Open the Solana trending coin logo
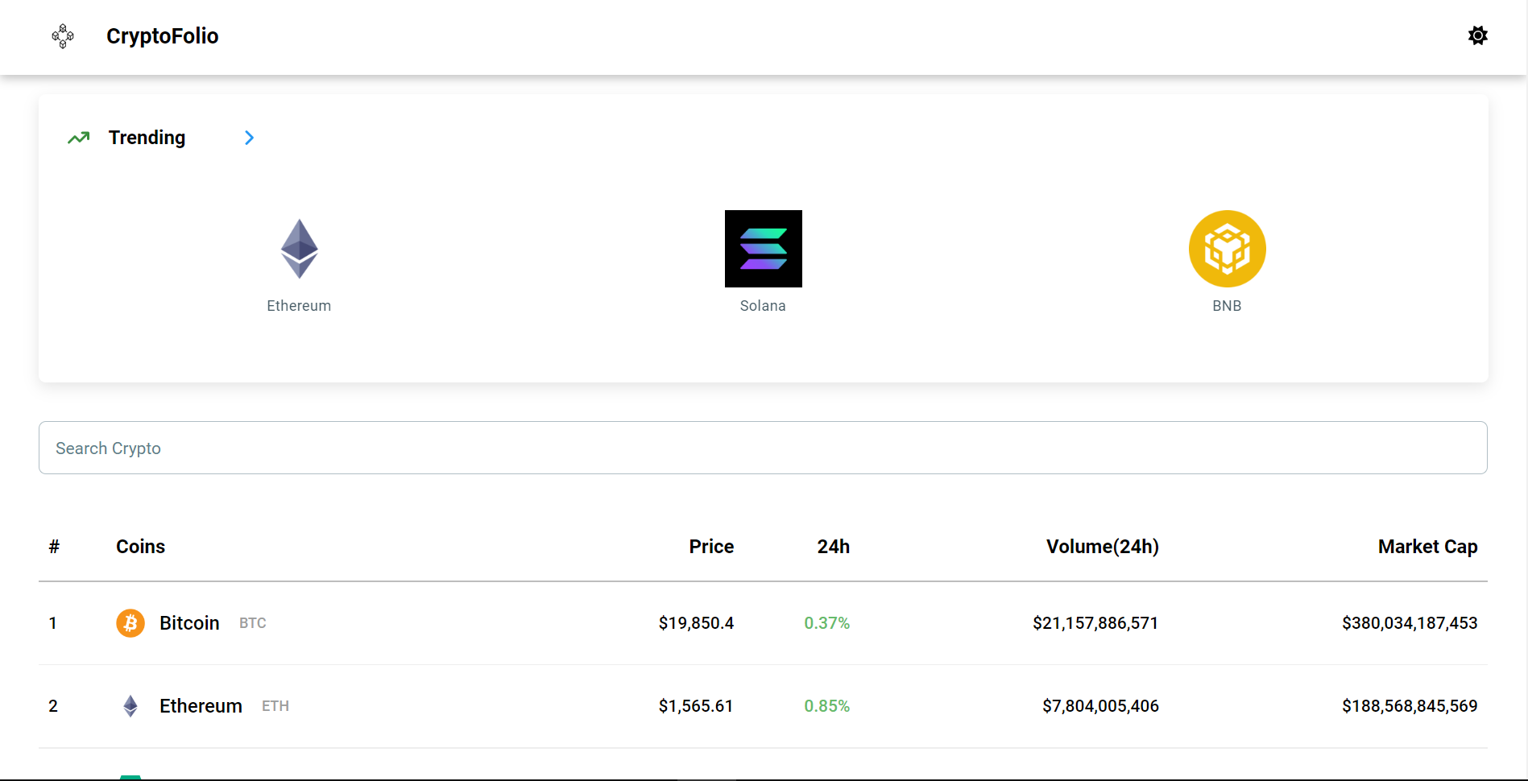 click(763, 249)
